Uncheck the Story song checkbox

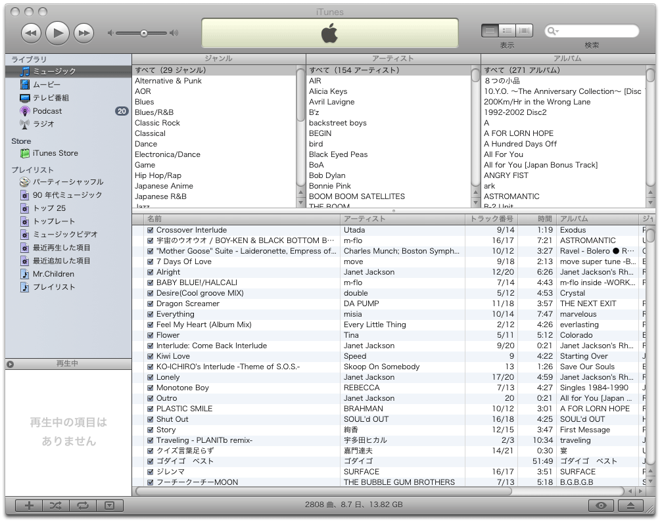coord(150,430)
